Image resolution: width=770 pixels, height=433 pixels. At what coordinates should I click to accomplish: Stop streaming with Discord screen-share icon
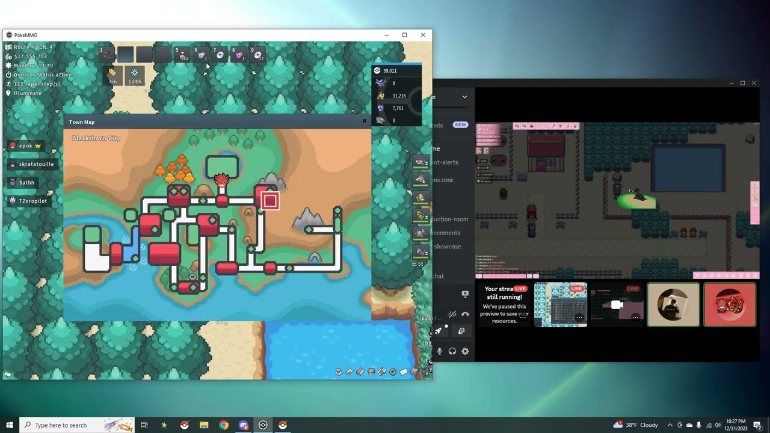[x=465, y=293]
